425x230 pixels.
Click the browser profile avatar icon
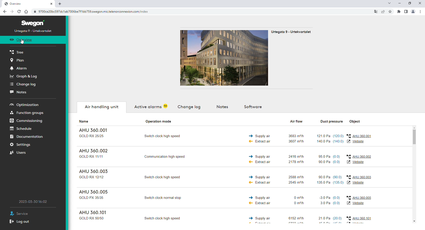point(413,12)
